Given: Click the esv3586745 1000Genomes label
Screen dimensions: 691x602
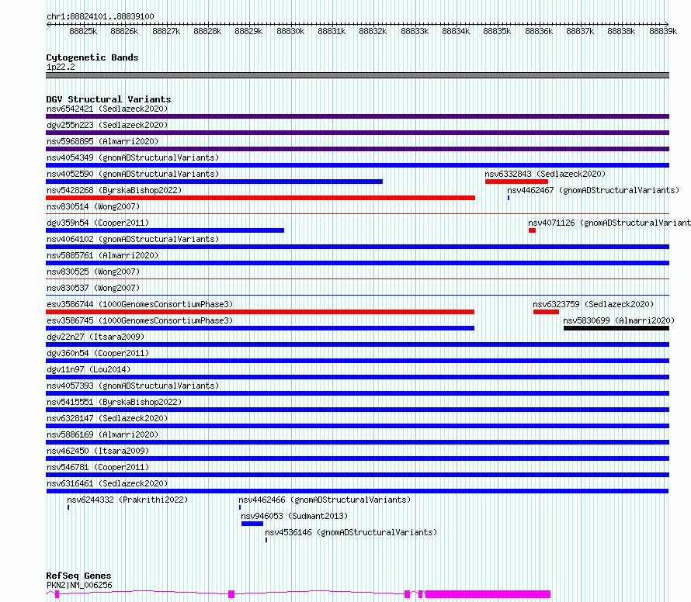Looking at the screenshot, I should pos(140,320).
